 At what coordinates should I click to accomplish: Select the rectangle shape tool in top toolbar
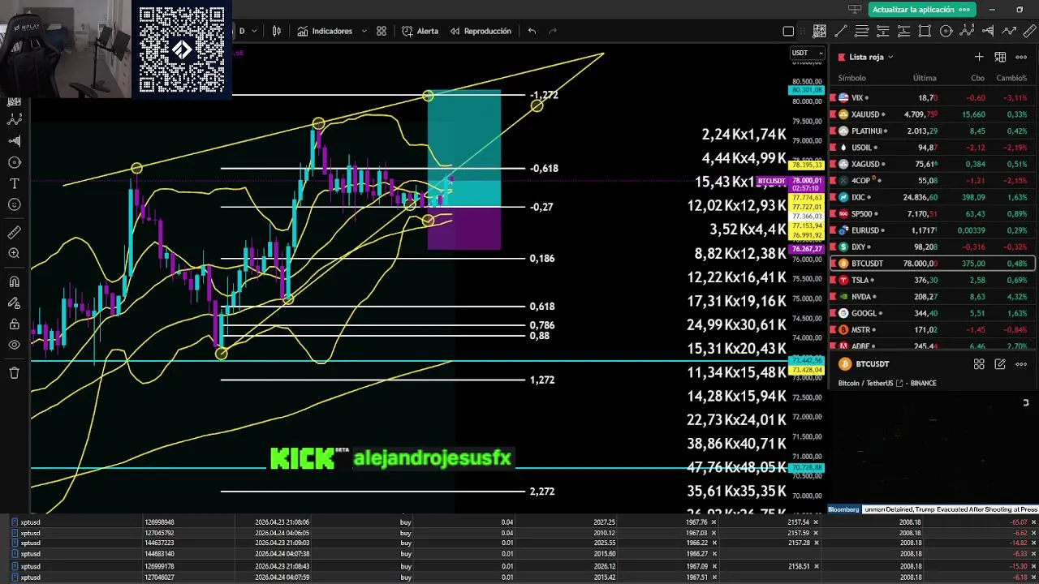pyautogui.click(x=925, y=32)
